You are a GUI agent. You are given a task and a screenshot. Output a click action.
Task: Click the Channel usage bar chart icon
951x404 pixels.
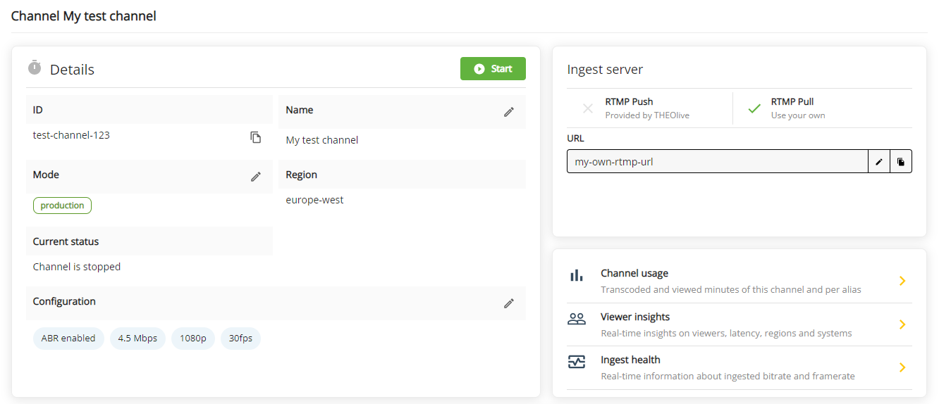577,275
